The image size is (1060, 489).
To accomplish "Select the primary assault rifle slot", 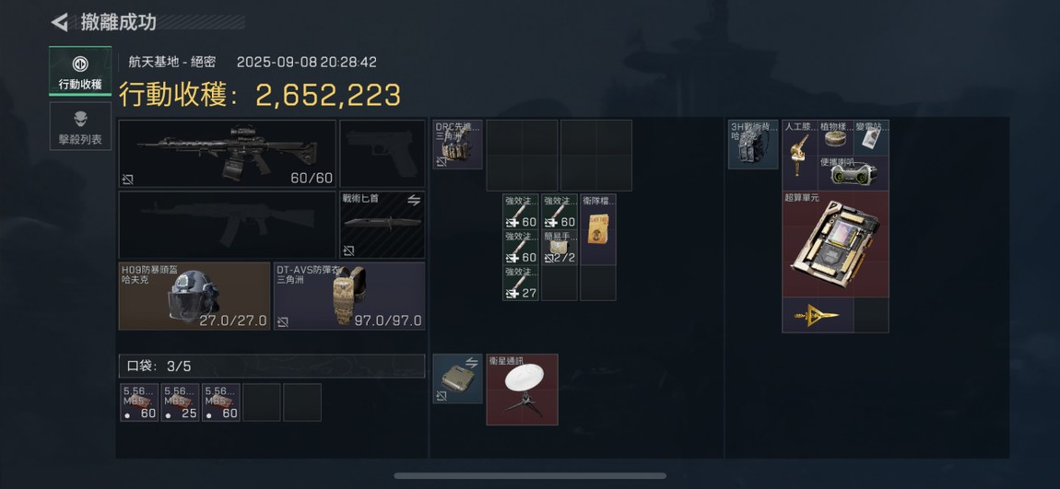I will tap(227, 154).
